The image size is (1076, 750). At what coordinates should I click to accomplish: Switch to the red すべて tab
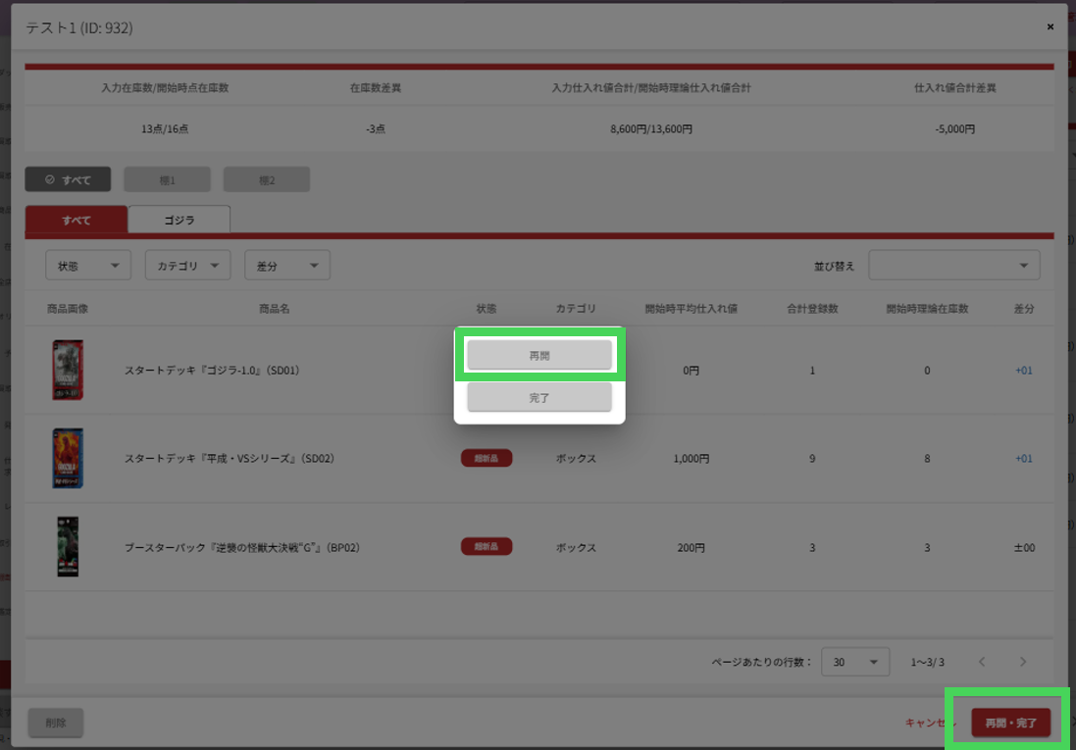(77, 220)
